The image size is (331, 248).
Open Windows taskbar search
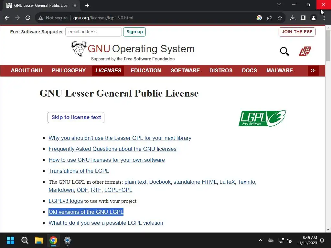[x=25, y=240]
